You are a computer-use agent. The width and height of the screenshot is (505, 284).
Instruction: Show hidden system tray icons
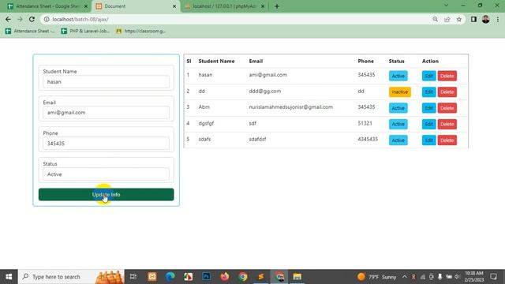(x=405, y=277)
